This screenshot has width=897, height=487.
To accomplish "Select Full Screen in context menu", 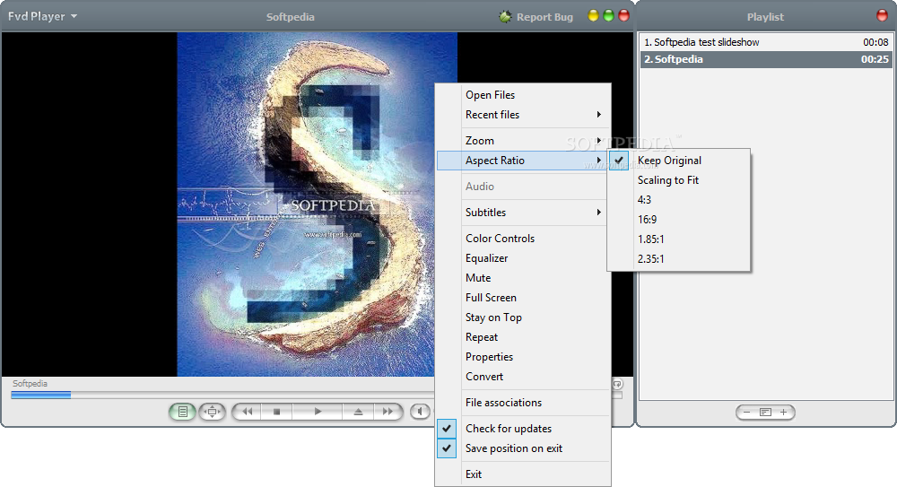I will pyautogui.click(x=523, y=298).
